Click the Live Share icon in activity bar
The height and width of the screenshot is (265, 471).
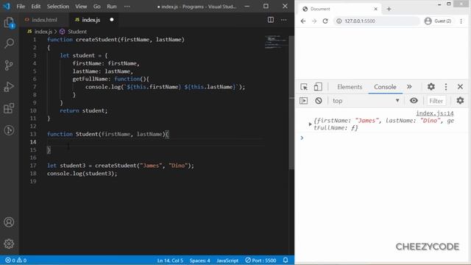(x=9, y=130)
